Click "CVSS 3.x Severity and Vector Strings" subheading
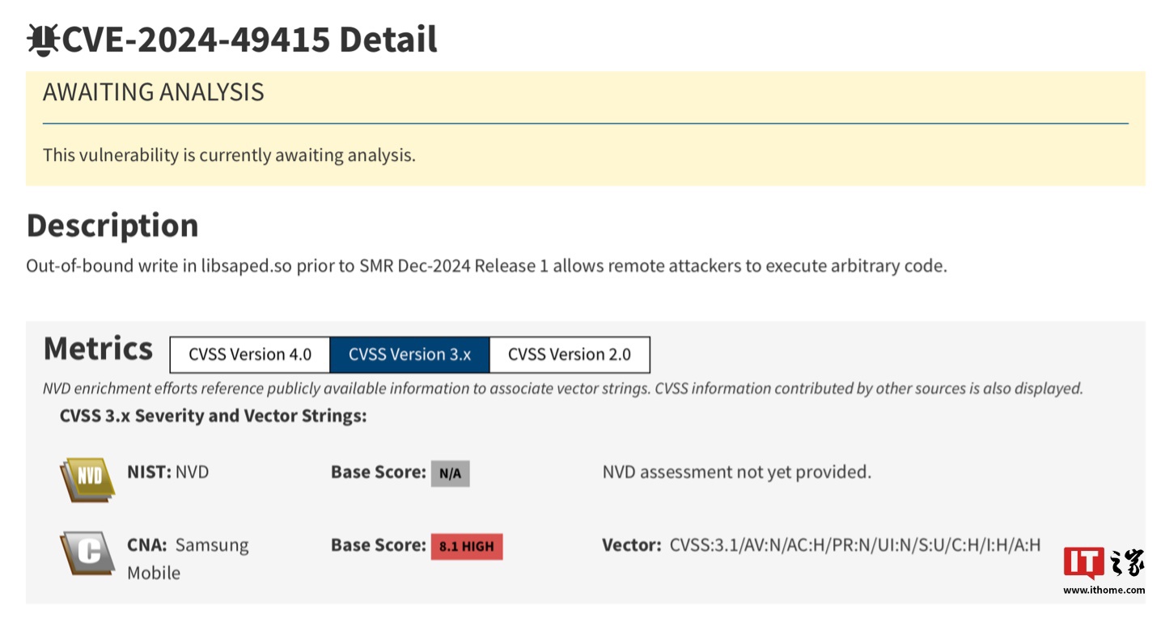This screenshot has height=618, width=1165. click(213, 416)
